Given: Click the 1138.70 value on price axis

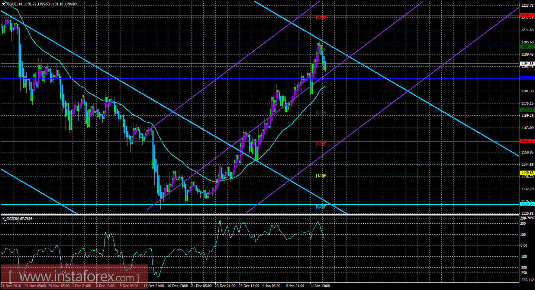Looking at the screenshot, I should (x=528, y=177).
